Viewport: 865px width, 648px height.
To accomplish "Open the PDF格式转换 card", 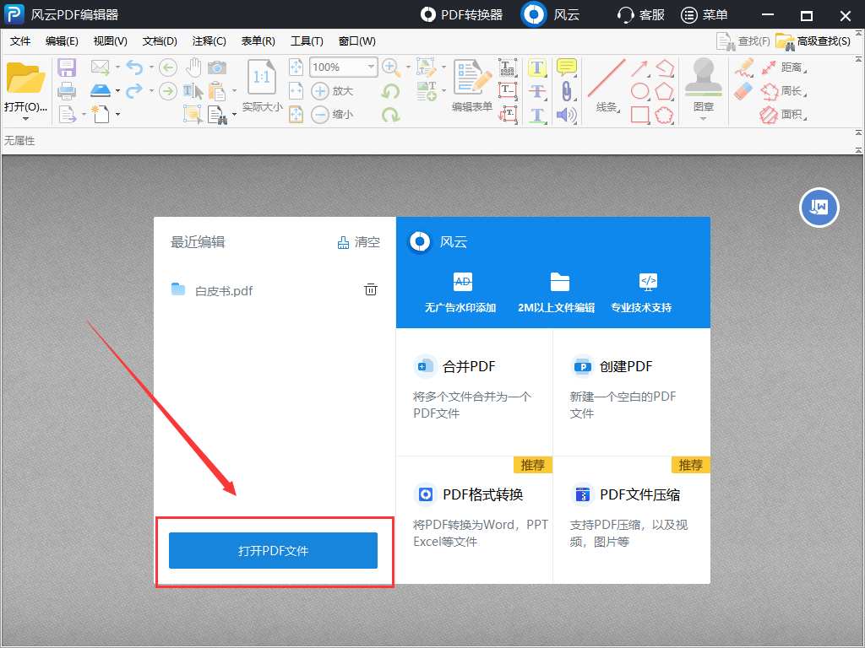I will point(475,520).
